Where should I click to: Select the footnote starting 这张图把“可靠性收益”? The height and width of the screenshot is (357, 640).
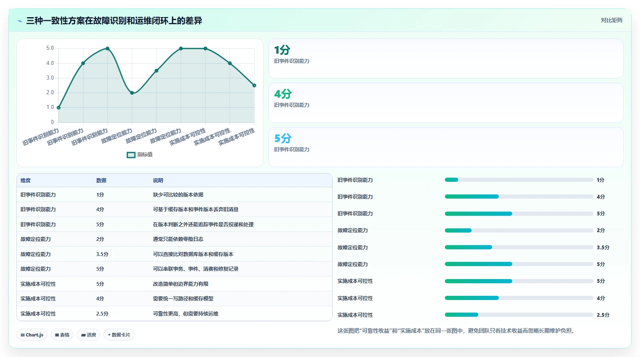tap(457, 331)
